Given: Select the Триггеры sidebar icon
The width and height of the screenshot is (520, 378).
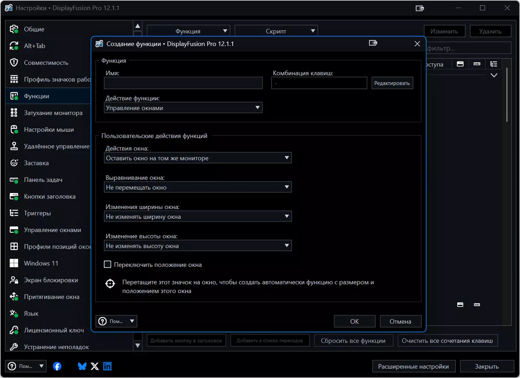Looking at the screenshot, I should click(x=14, y=213).
